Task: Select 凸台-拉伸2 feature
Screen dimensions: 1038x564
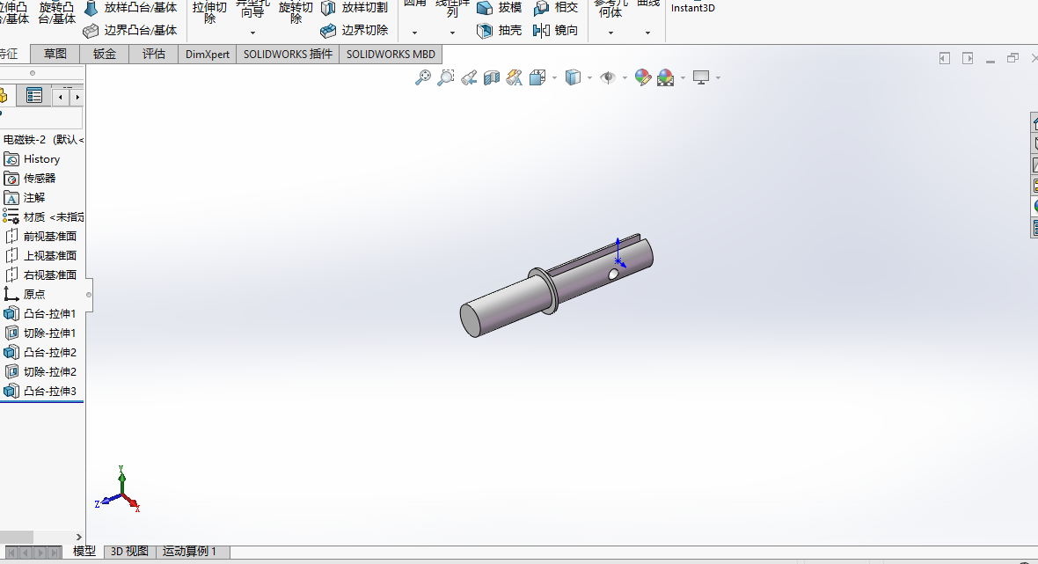Action: (40, 352)
